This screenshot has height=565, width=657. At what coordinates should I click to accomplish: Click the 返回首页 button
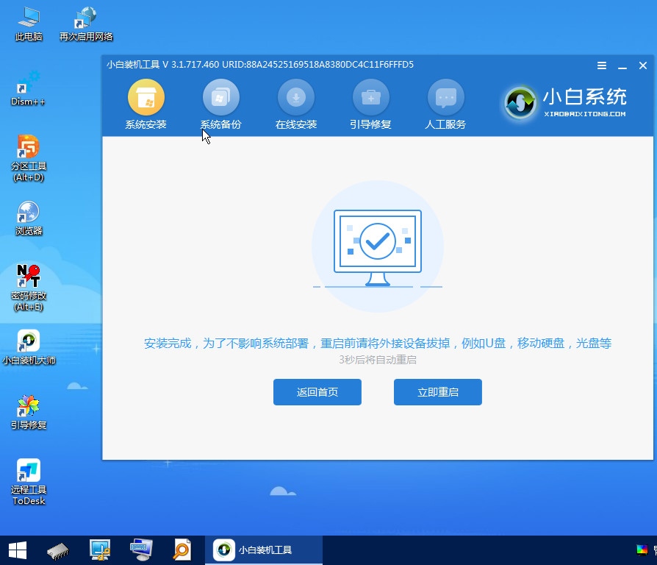[x=317, y=392]
